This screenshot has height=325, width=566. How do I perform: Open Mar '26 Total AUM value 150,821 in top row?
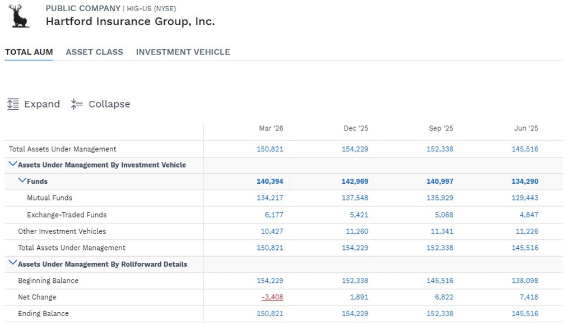[x=270, y=149]
